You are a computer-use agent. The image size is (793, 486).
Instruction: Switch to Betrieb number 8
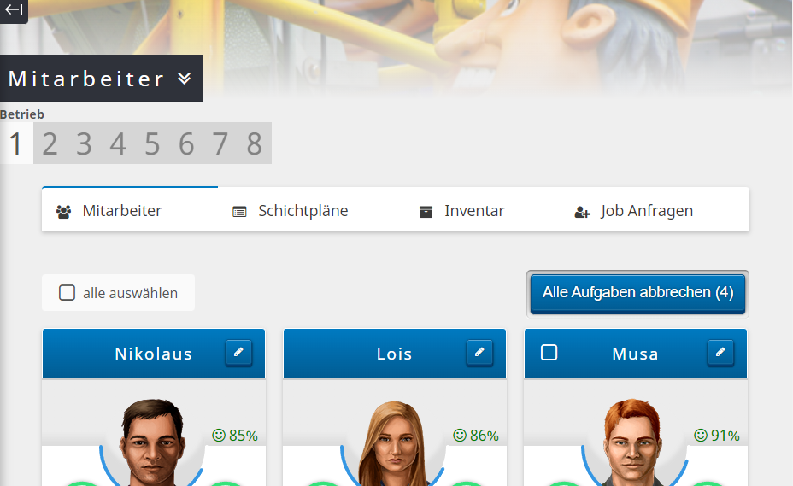(254, 143)
